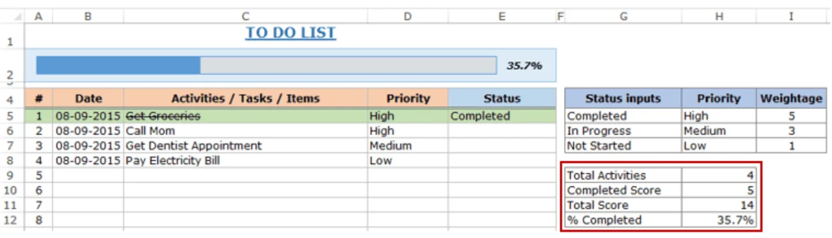Select date cell of Call Mom row
The image size is (832, 238).
tap(88, 131)
